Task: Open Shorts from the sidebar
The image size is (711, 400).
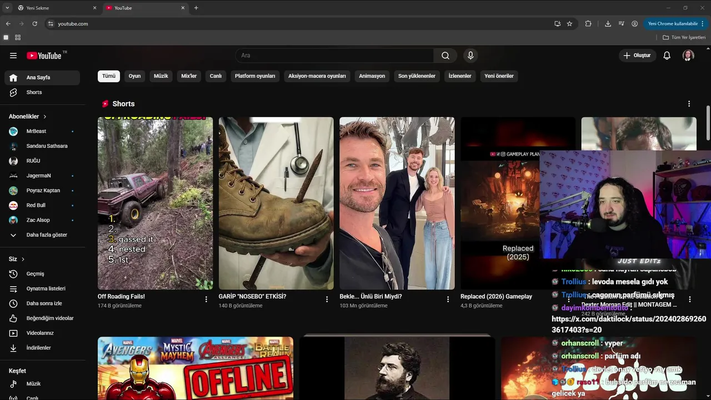Action: coord(42,92)
